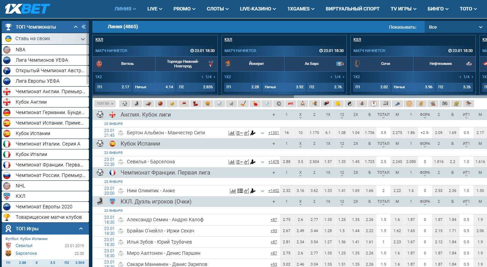Open the СЛОТЫ menu
The image size is (487, 267).
pos(218,9)
